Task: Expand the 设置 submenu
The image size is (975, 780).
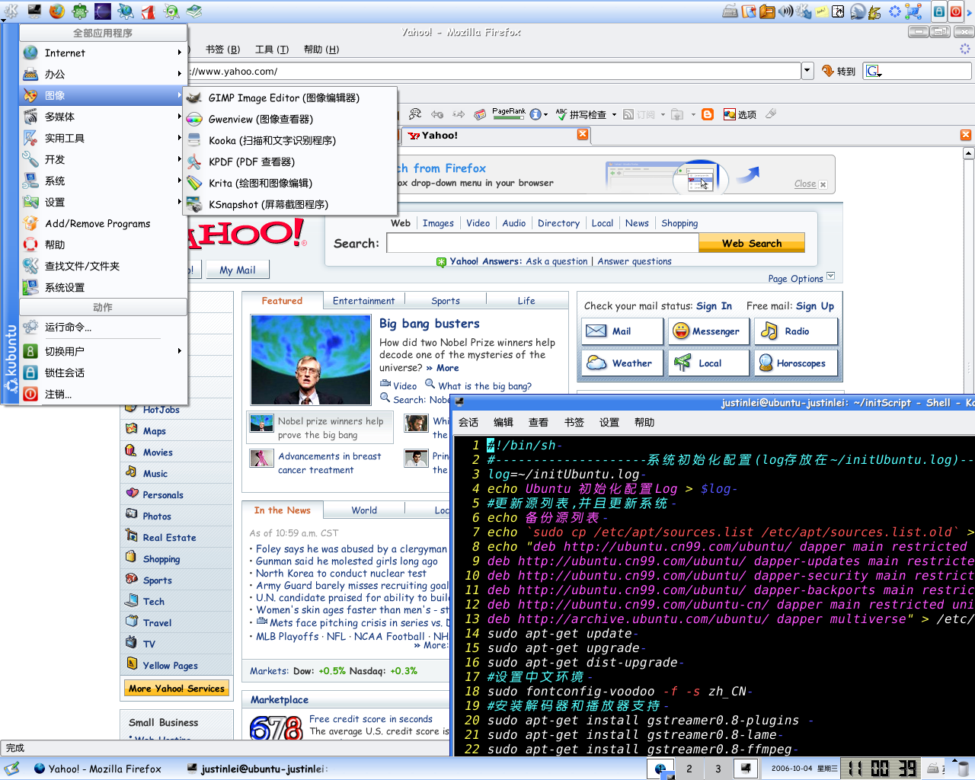Action: point(103,202)
